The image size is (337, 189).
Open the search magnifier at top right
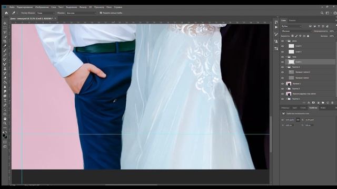pyautogui.click(x=322, y=13)
